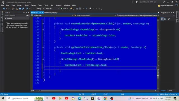Open the Window menu

(67, 5)
